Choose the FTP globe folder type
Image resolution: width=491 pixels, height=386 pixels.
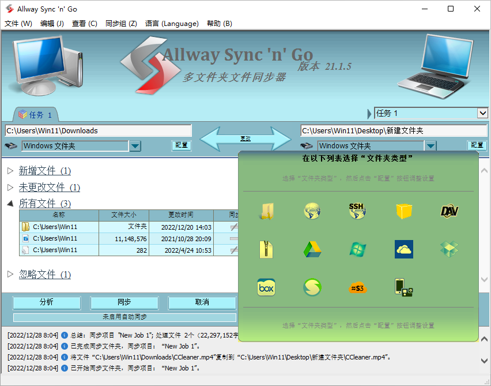(x=312, y=211)
